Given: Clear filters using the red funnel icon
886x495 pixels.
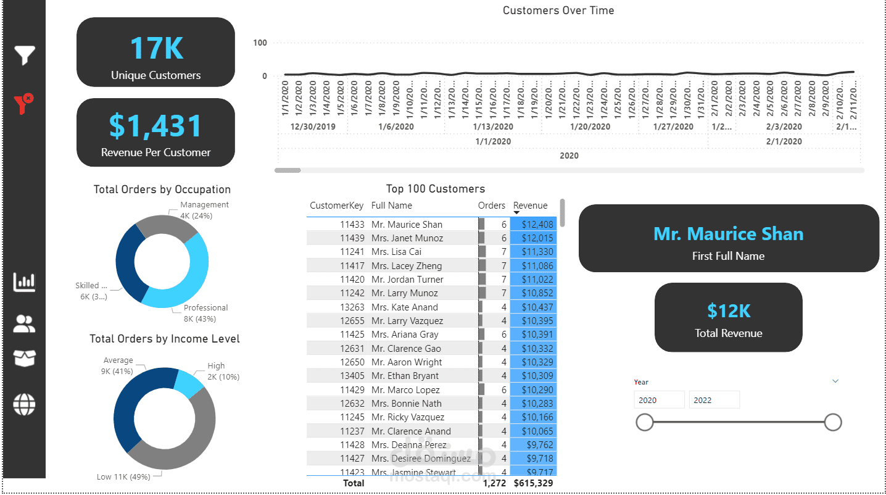Looking at the screenshot, I should [25, 103].
